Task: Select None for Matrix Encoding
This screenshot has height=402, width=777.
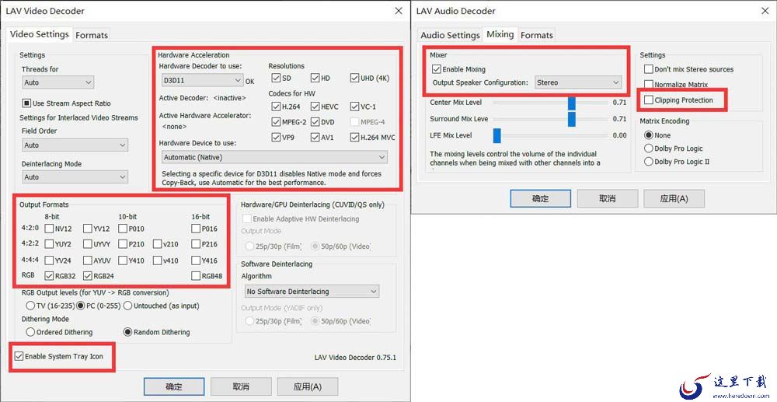Action: coord(648,135)
